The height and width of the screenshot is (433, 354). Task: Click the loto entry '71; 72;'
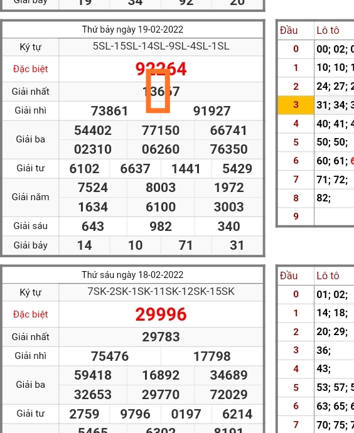coord(332,179)
